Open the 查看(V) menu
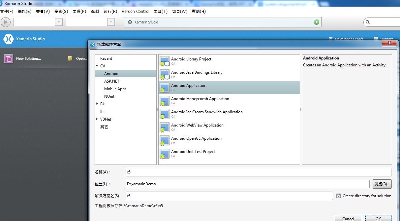400x221 pixels. pyautogui.click(x=43, y=11)
